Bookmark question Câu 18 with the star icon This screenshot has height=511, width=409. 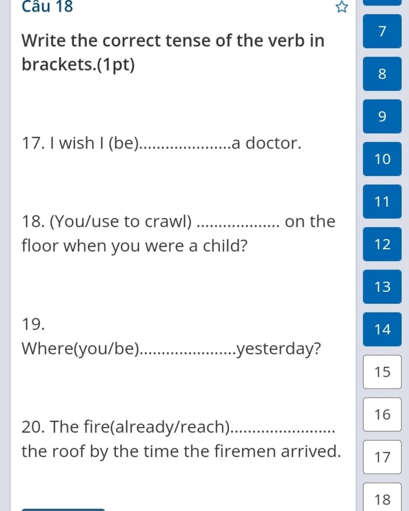(x=341, y=7)
